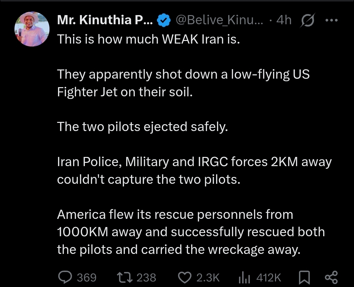Click the text "The two pilots ejected safely."
The height and width of the screenshot is (287, 354).
click(142, 127)
